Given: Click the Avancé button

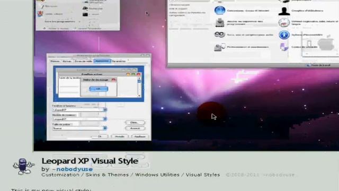Looking at the screenshot, I should (x=135, y=128).
